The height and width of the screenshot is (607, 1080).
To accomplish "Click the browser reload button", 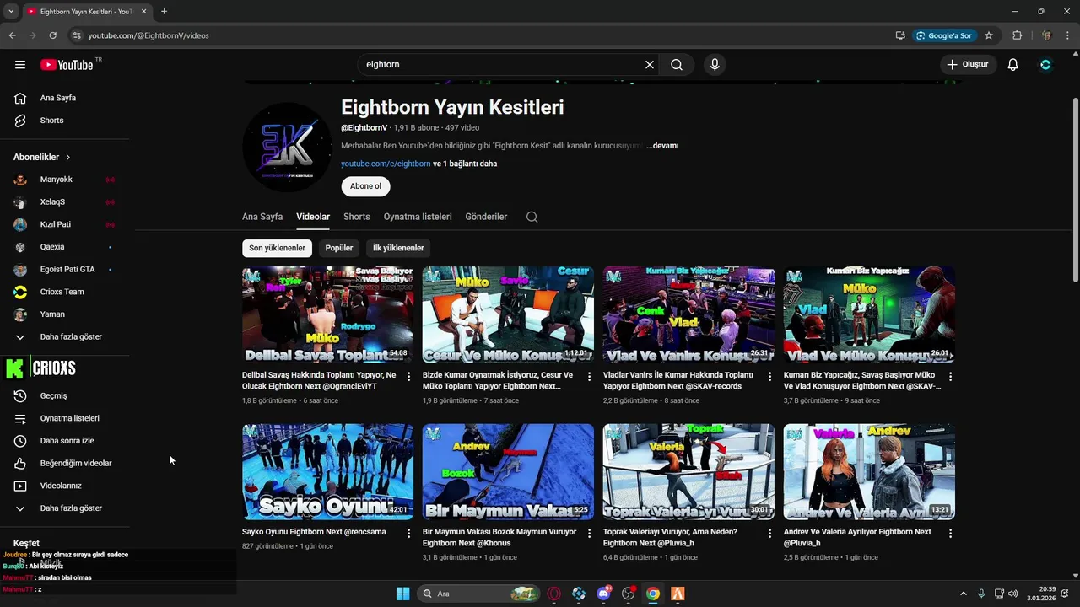I will click(x=52, y=35).
